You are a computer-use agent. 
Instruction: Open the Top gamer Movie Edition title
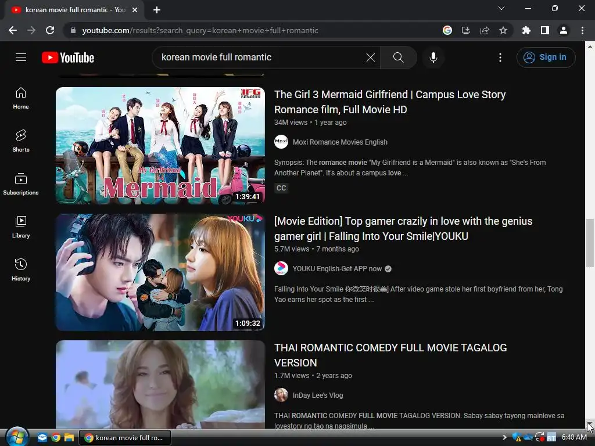403,229
